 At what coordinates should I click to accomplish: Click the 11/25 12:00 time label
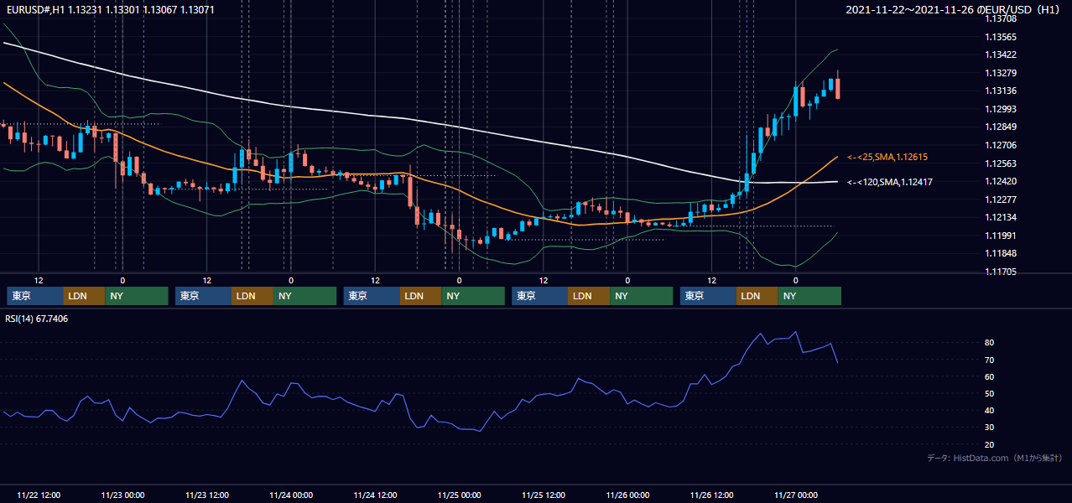click(x=543, y=495)
